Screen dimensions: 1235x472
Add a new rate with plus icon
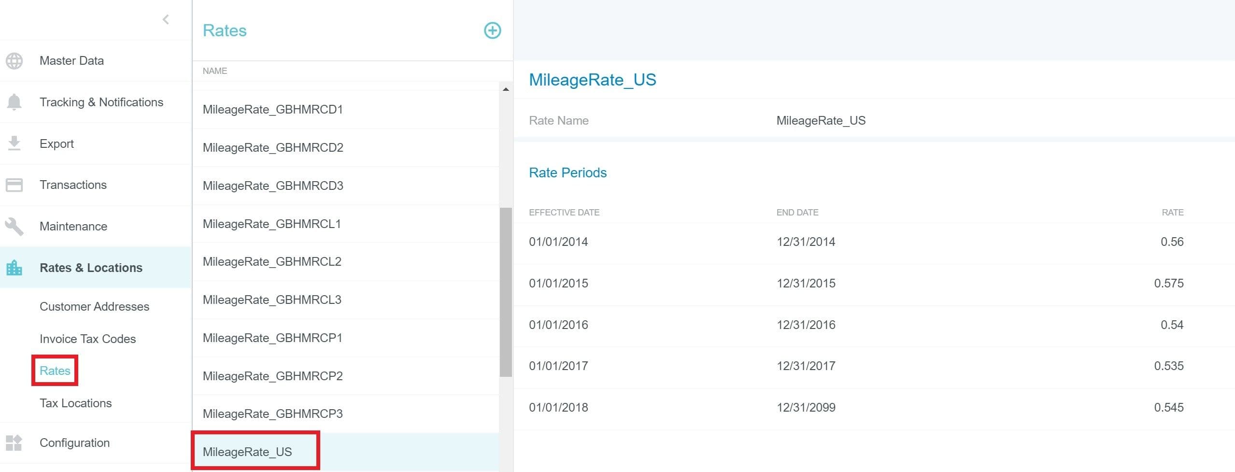(492, 30)
